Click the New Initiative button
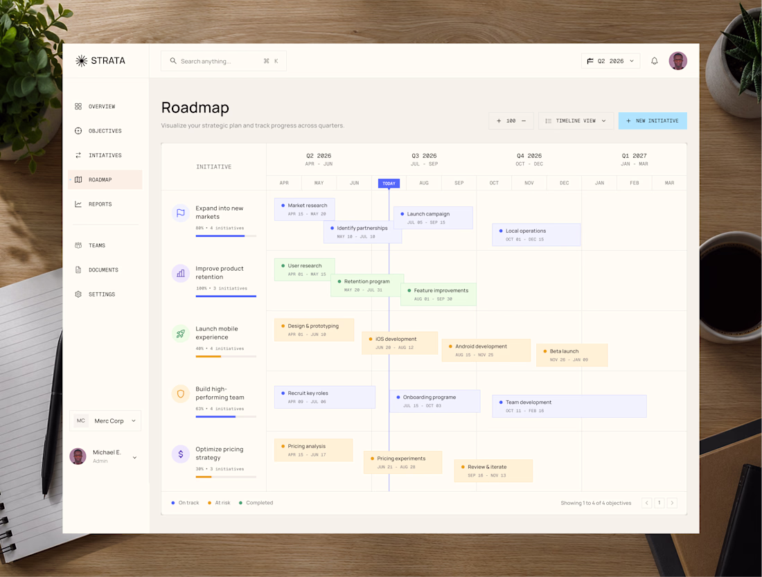The width and height of the screenshot is (762, 577). [x=653, y=121]
